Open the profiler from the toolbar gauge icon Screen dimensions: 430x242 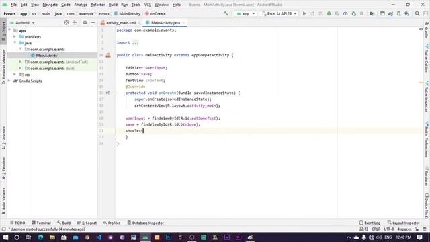tap(345, 13)
